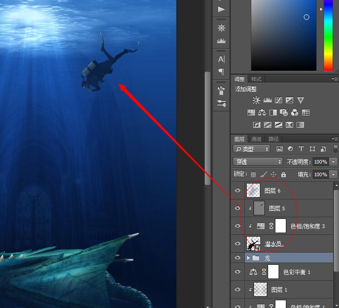Filter layers by adjustment layers

(x=290, y=149)
